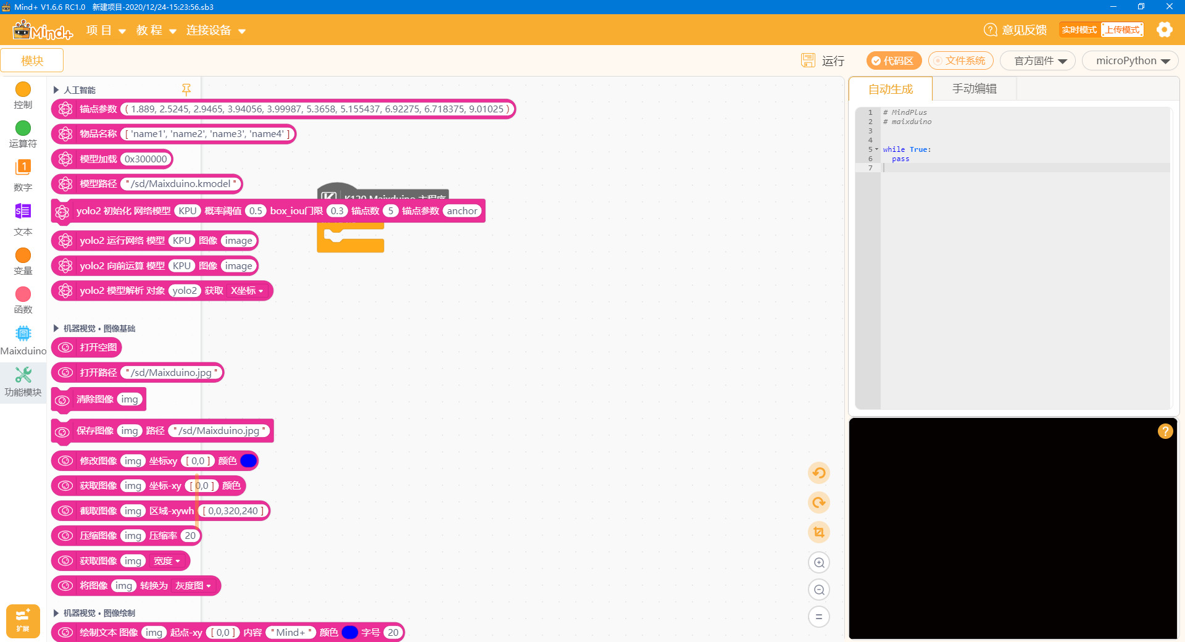Zoom out the block workspace
The width and height of the screenshot is (1185, 642).
pyautogui.click(x=819, y=590)
